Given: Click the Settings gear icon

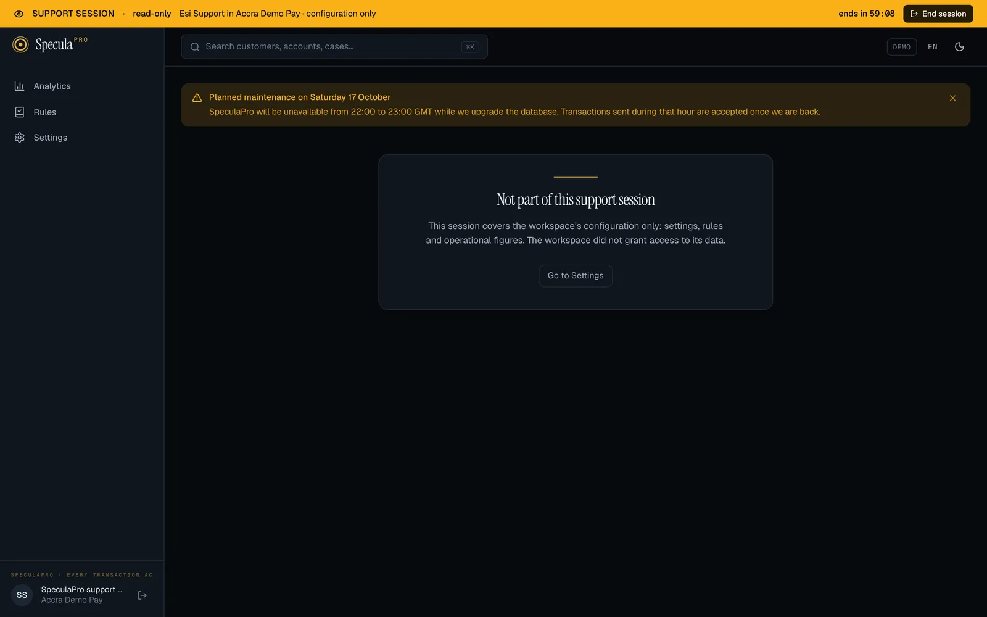Looking at the screenshot, I should click(x=20, y=138).
